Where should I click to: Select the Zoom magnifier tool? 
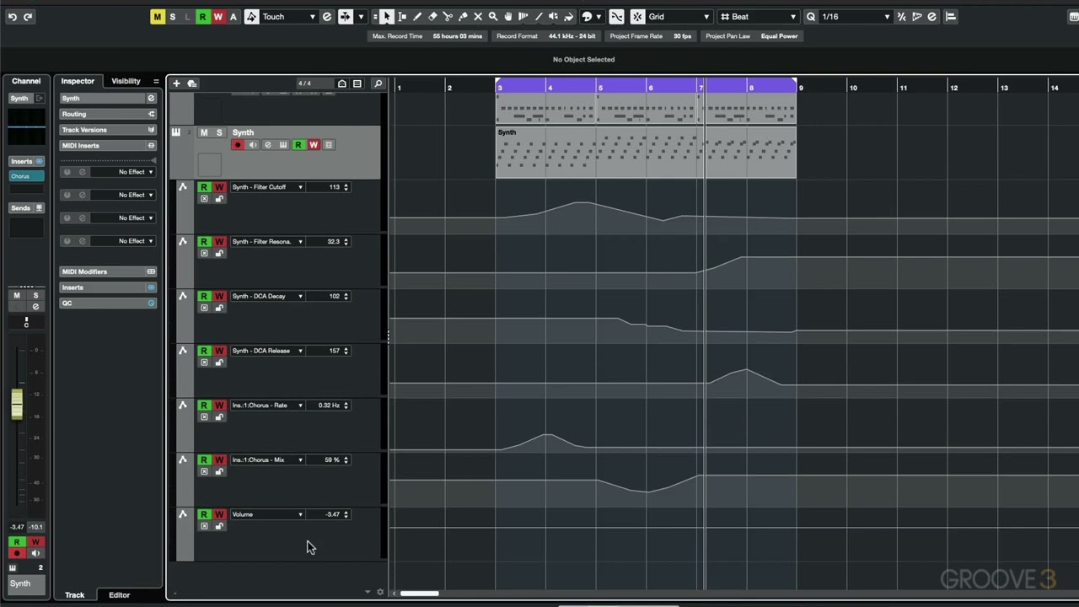[493, 17]
